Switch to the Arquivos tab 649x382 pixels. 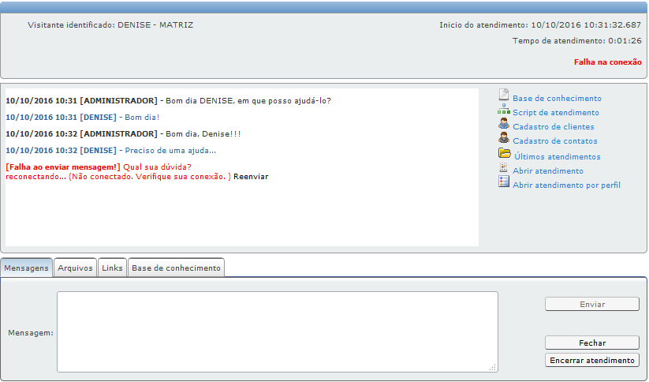(75, 268)
